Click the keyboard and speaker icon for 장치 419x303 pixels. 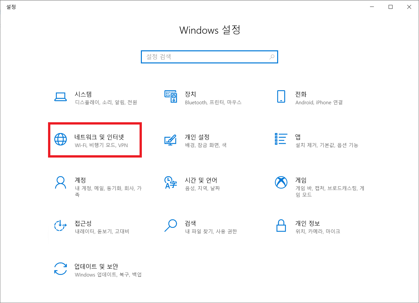(x=171, y=96)
